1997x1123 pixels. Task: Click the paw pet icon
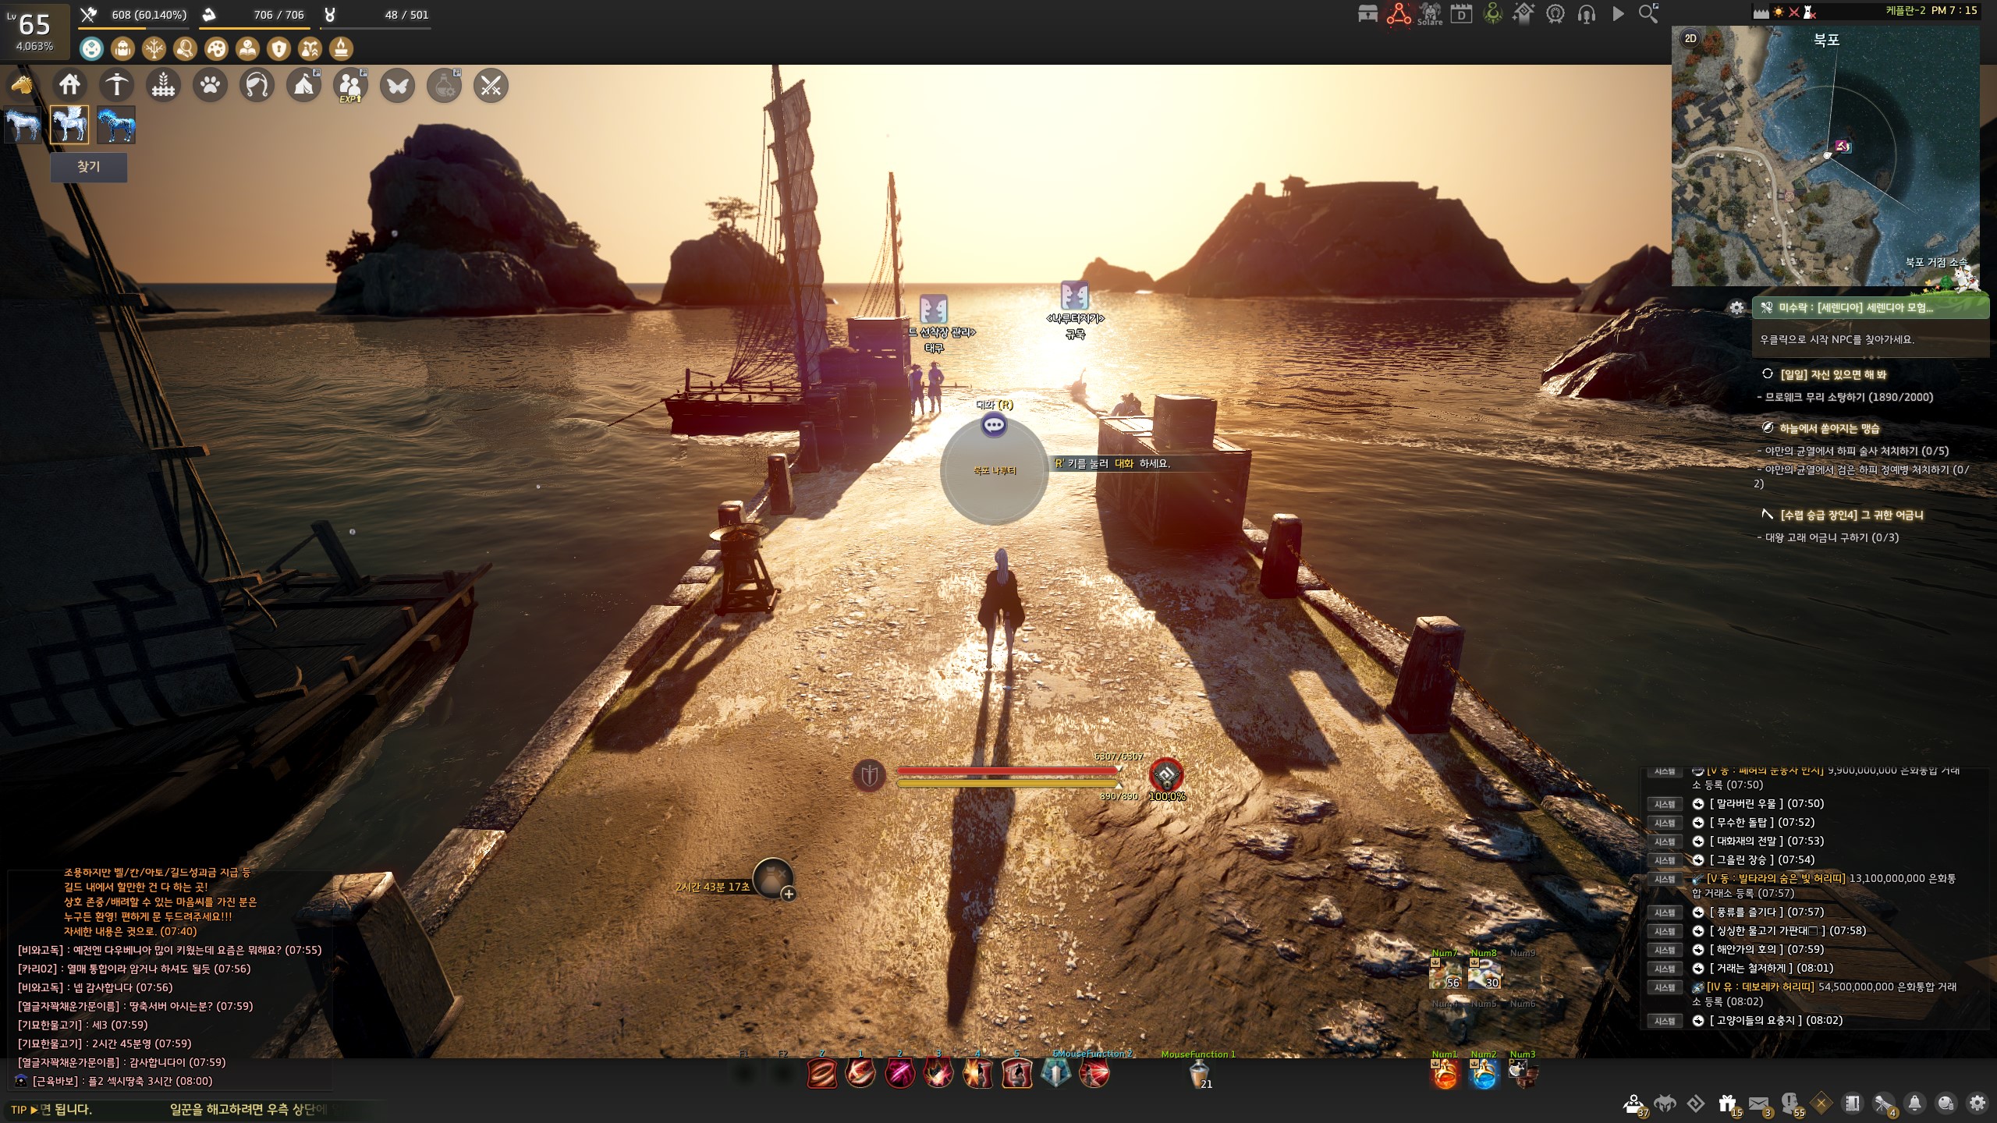[210, 85]
